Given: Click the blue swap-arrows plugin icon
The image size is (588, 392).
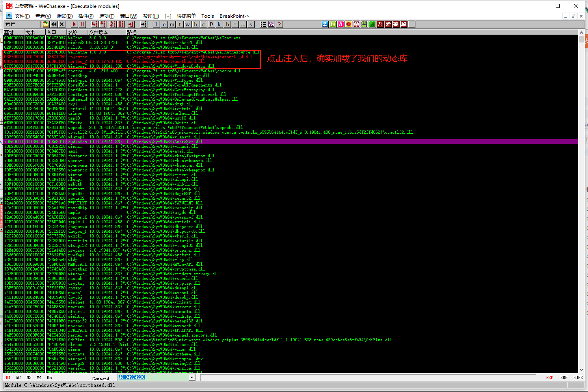Looking at the screenshot, I should [325, 24].
